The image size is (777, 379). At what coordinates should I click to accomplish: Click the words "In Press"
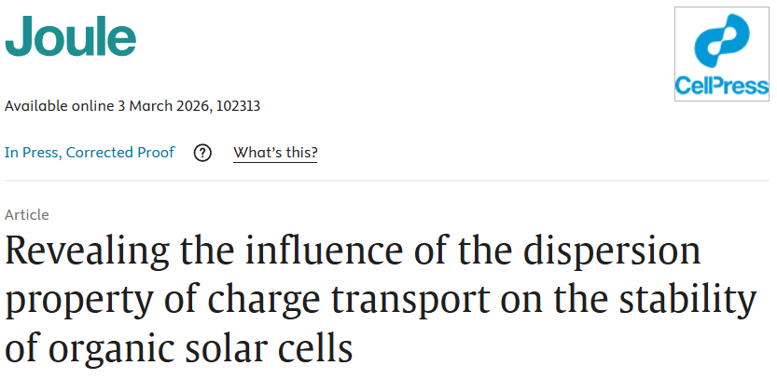(32, 153)
